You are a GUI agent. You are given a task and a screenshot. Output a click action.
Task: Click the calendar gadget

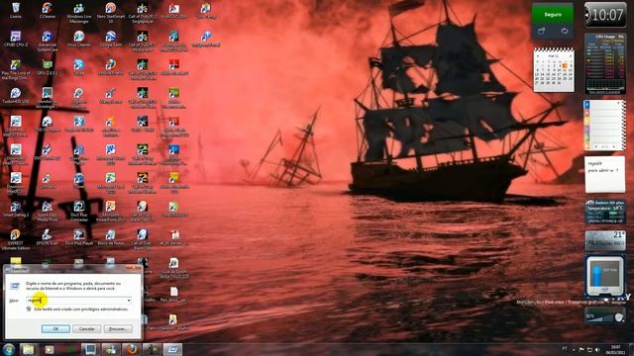click(554, 70)
